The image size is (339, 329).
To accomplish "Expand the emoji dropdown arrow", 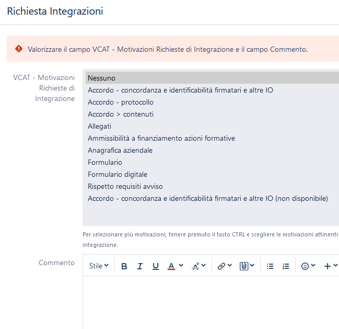I will click(313, 265).
